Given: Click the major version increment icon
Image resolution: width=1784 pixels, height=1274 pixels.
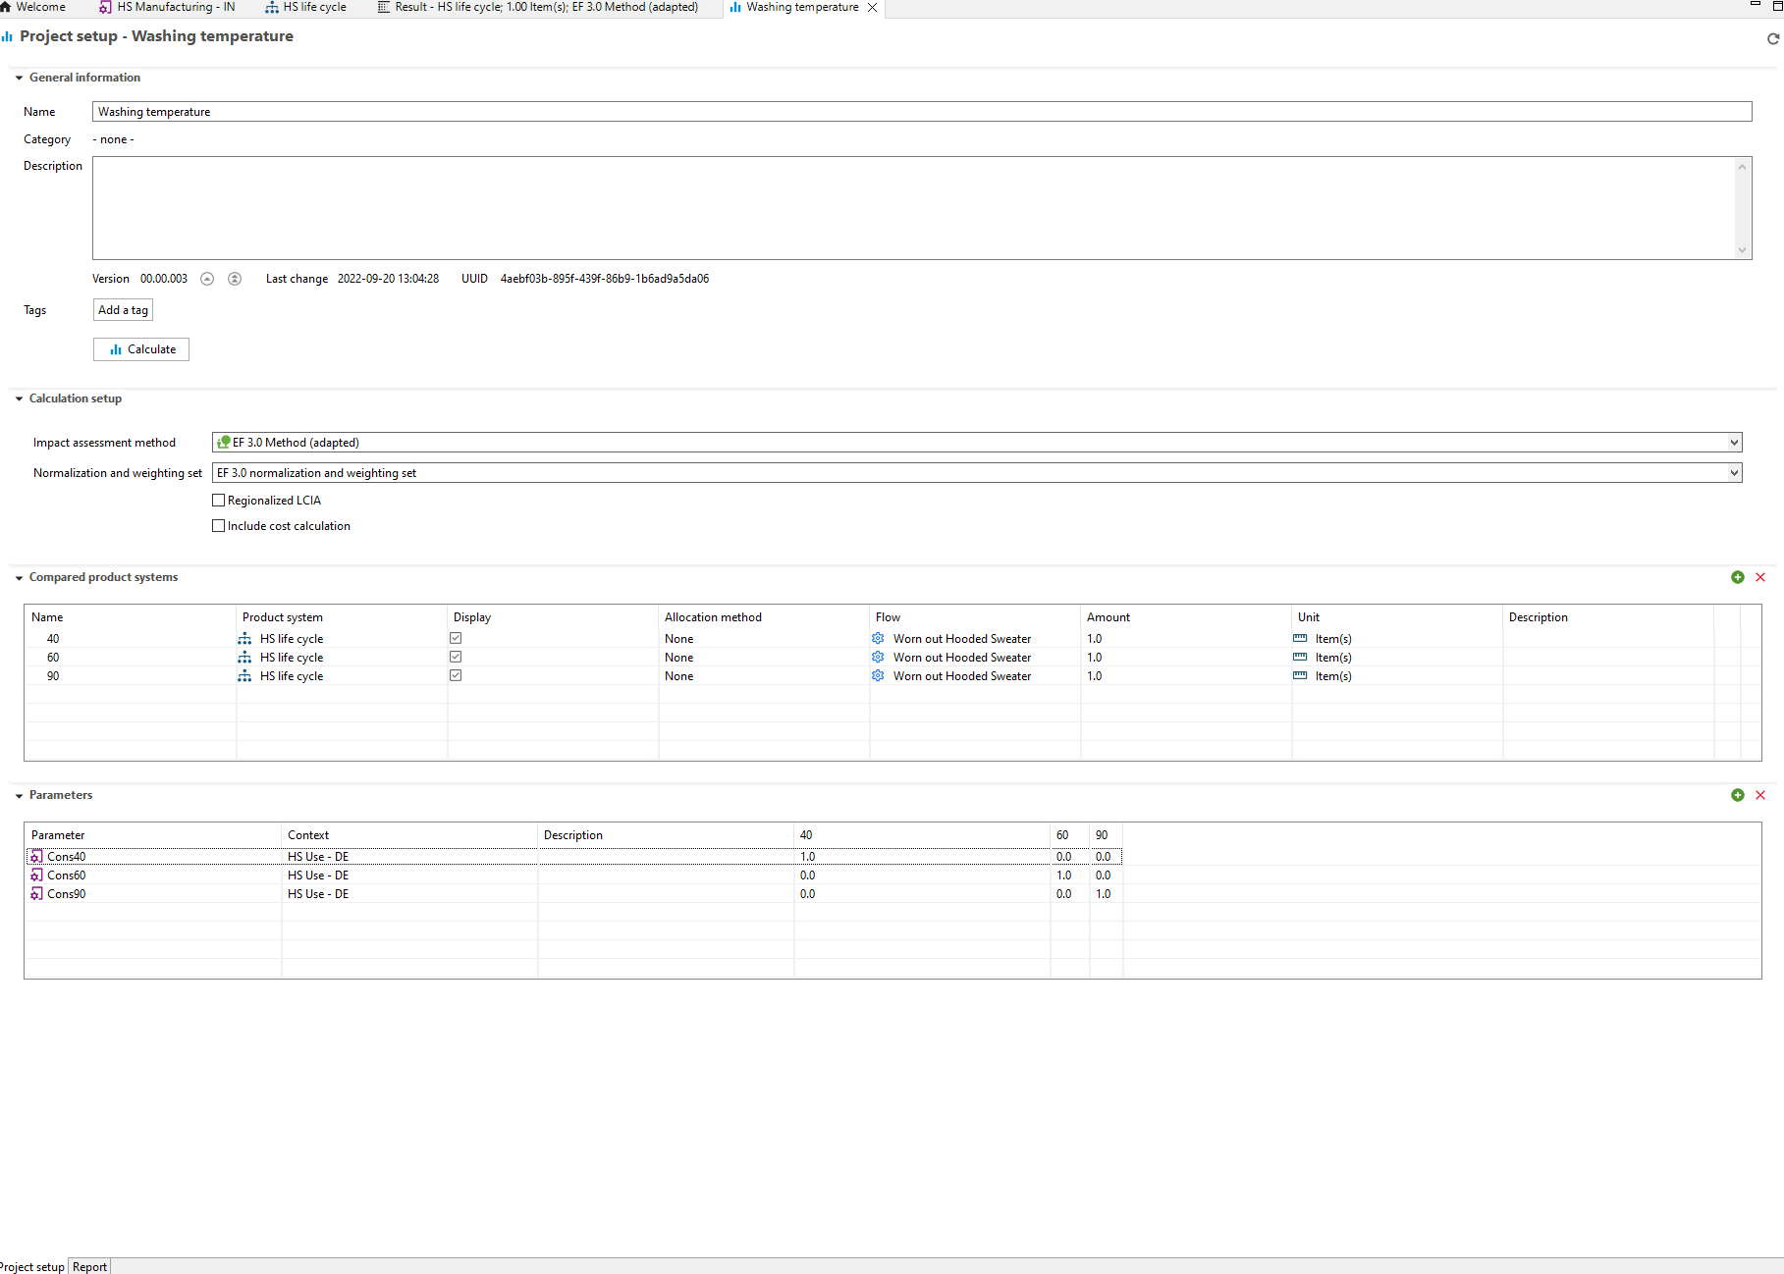Looking at the screenshot, I should pos(235,279).
